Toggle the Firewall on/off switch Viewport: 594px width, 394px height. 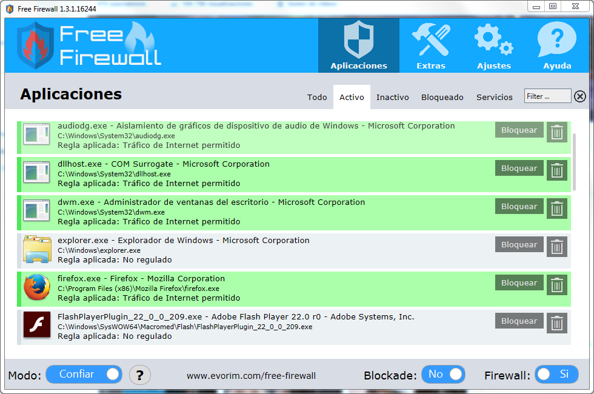pyautogui.click(x=556, y=375)
